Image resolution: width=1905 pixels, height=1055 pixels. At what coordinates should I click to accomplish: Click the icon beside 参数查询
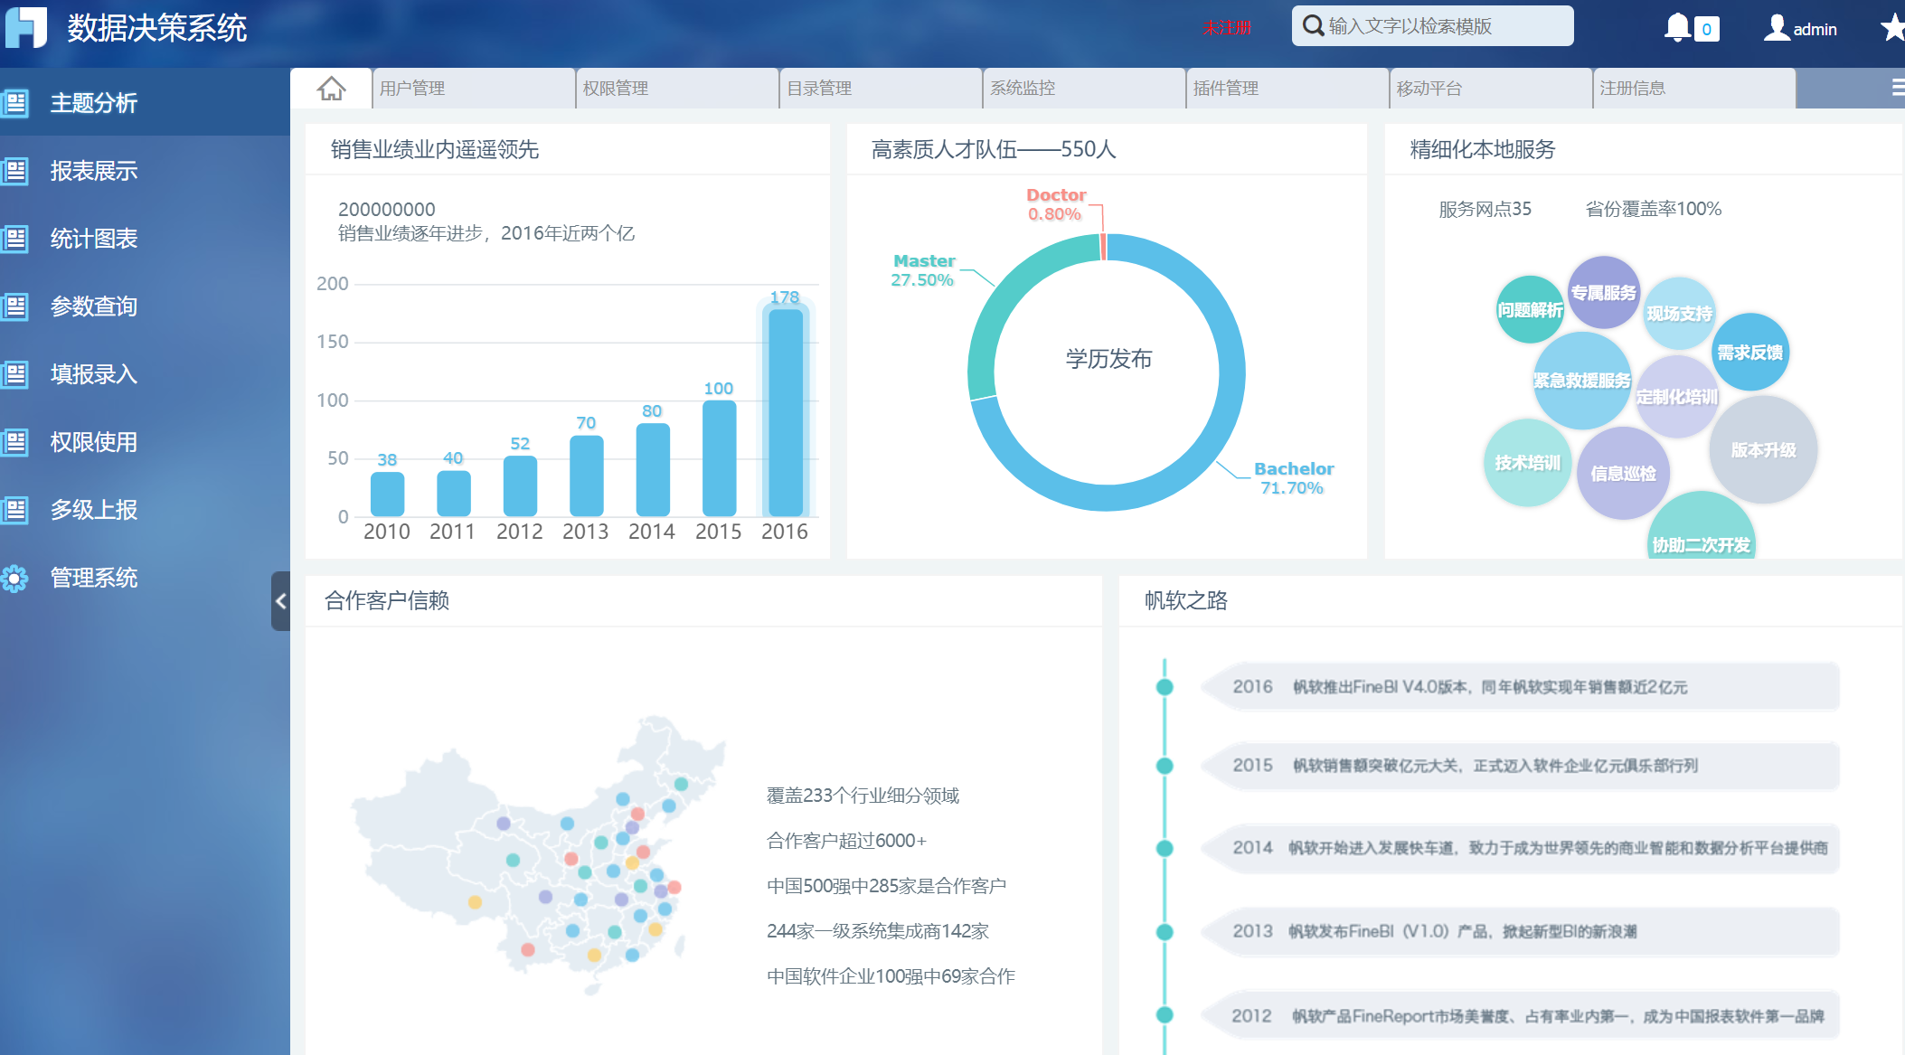click(x=15, y=306)
